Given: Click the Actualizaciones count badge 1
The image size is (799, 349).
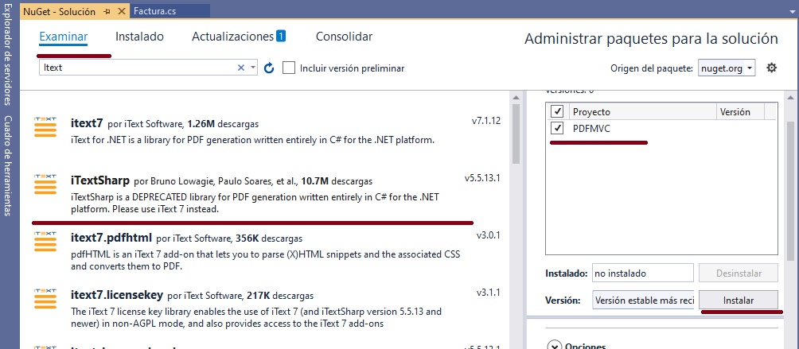Looking at the screenshot, I should click(x=281, y=36).
